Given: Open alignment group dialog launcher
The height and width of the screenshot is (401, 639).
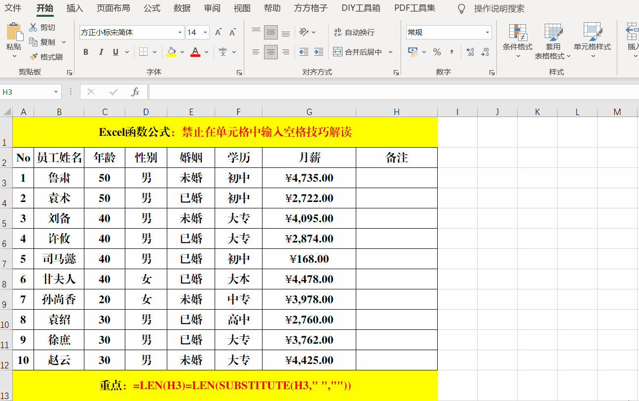Looking at the screenshot, I should pyautogui.click(x=396, y=73).
